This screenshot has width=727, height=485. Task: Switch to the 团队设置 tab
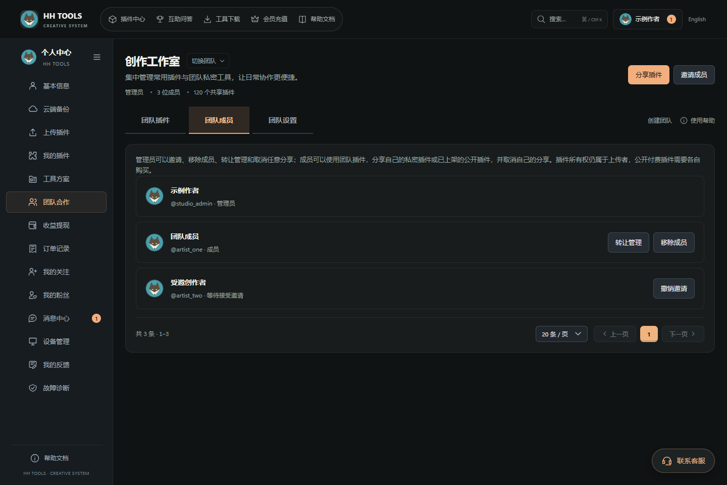[283, 120]
